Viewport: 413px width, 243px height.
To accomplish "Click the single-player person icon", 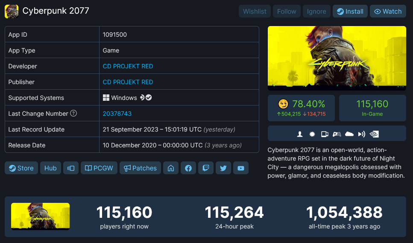I will pos(300,134).
